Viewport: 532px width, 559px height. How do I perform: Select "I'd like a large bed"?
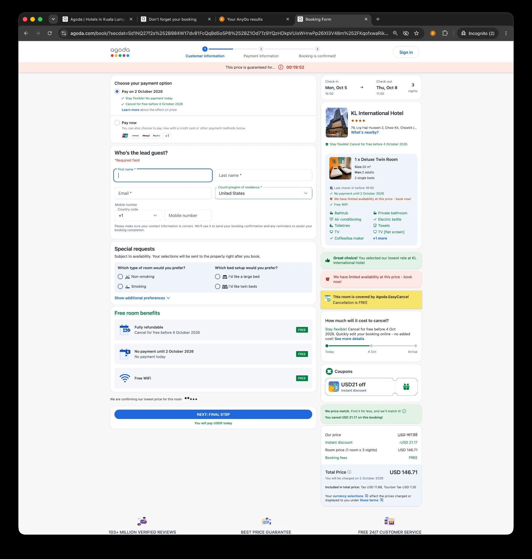point(217,277)
